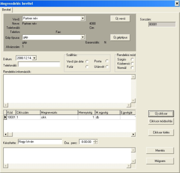Choose Normál order mode
This screenshot has height=173, width=180.
(x=132, y=68)
